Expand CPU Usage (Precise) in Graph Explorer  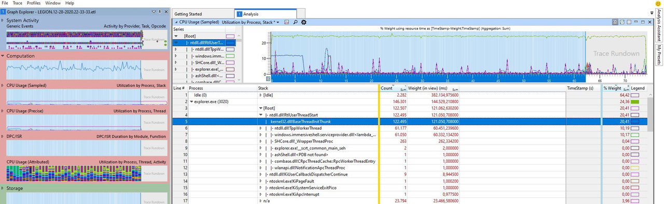3,111
